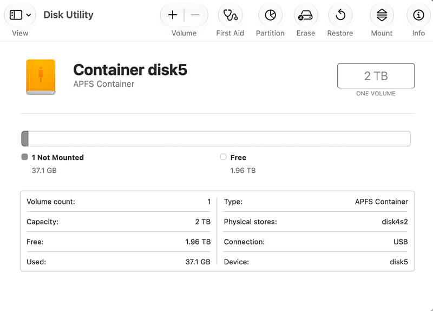Click the white Free legend swatch
433x311 pixels.
click(223, 157)
